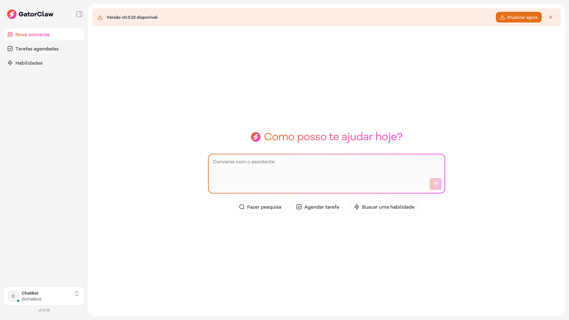Click the magnifier icon on Fazer pesquisa
Image resolution: width=569 pixels, height=320 pixels.
pyautogui.click(x=242, y=207)
